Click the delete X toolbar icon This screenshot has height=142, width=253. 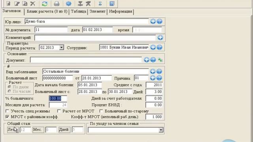click(x=33, y=4)
